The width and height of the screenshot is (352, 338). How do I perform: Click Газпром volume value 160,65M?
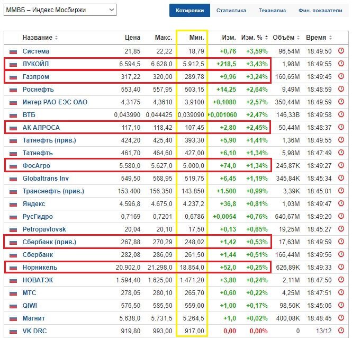(x=287, y=77)
